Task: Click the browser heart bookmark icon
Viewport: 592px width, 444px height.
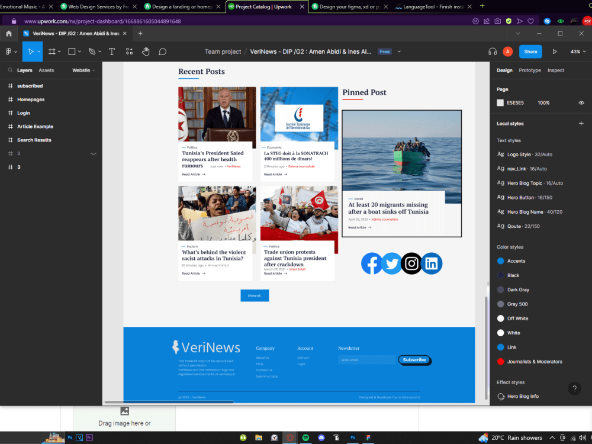Action: click(530, 21)
